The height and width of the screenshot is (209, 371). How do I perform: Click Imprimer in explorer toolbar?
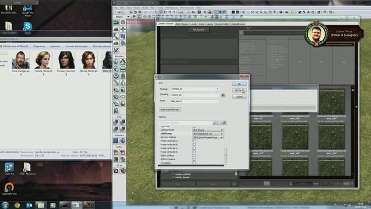pos(55,46)
